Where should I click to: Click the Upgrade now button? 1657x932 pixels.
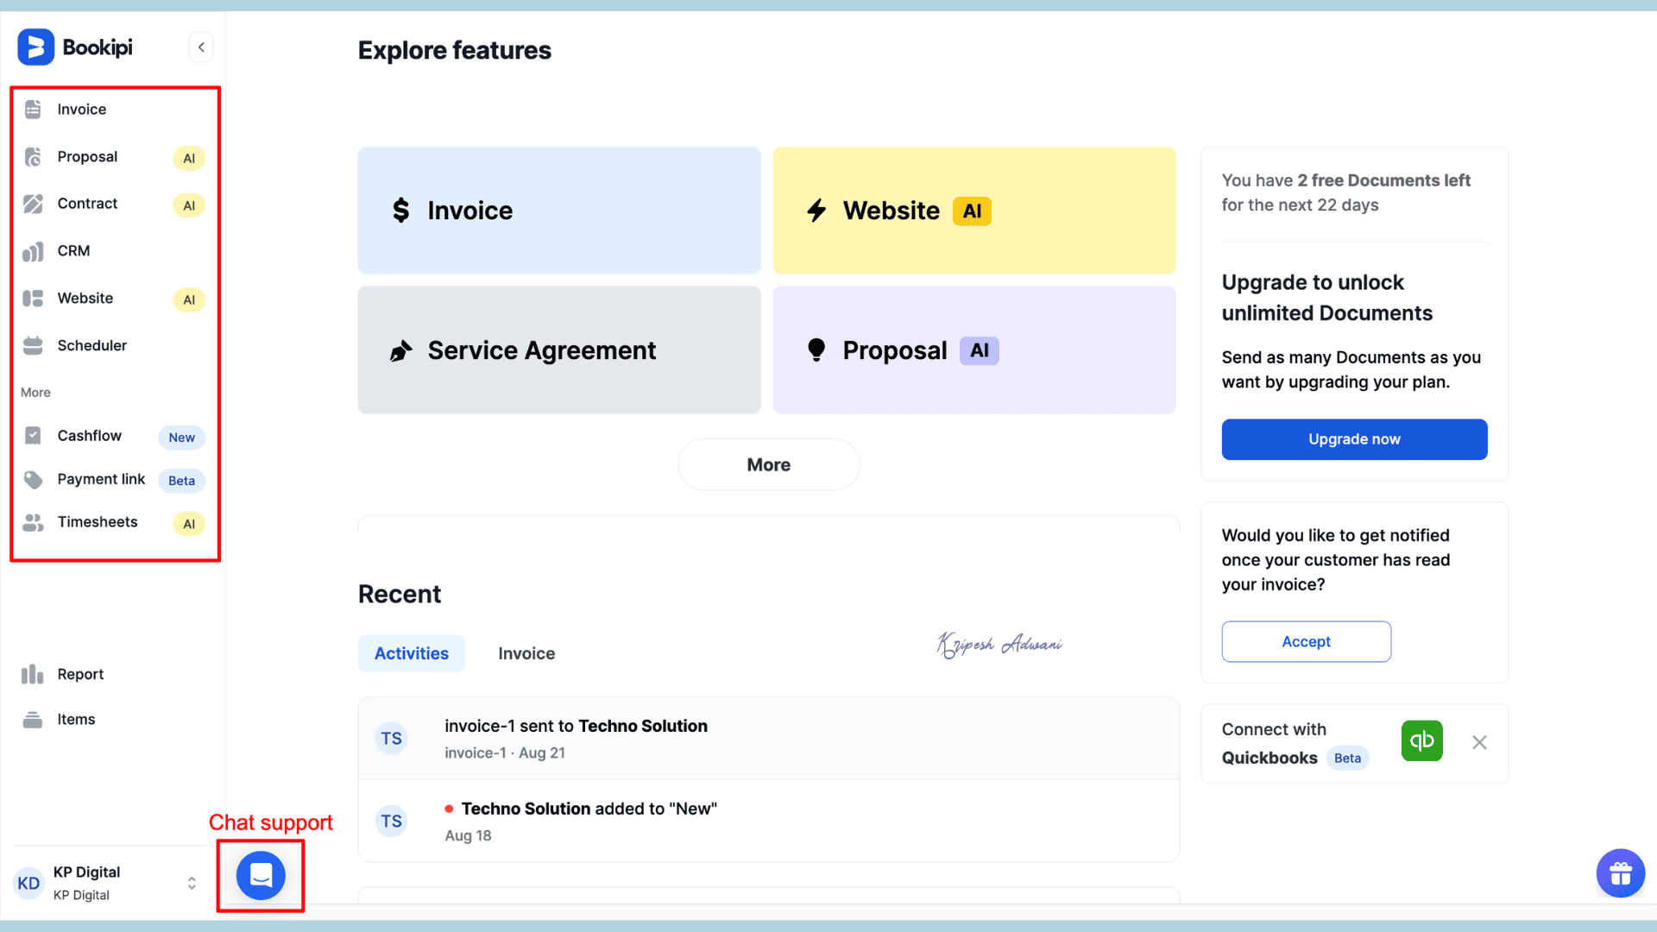[1354, 439]
